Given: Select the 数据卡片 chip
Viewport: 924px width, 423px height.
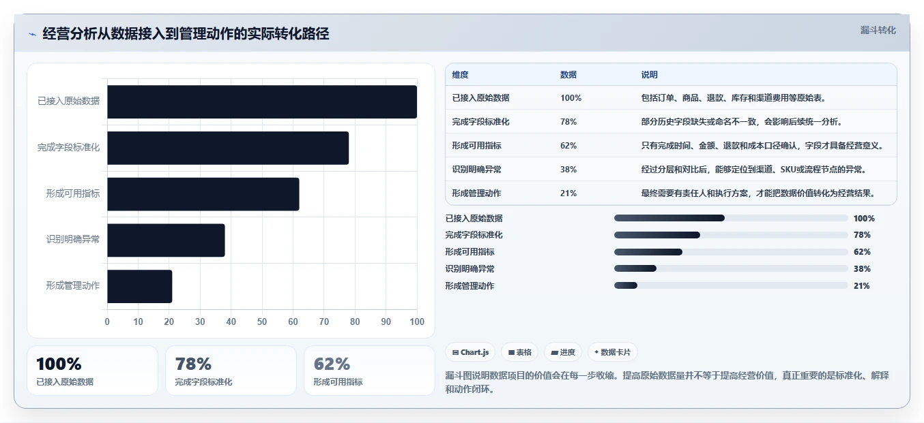Looking at the screenshot, I should [613, 352].
